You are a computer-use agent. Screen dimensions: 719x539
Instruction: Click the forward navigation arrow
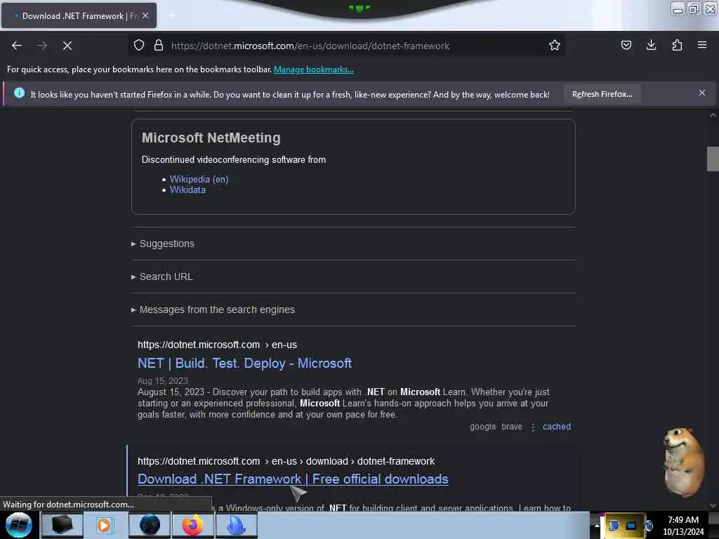coord(42,46)
